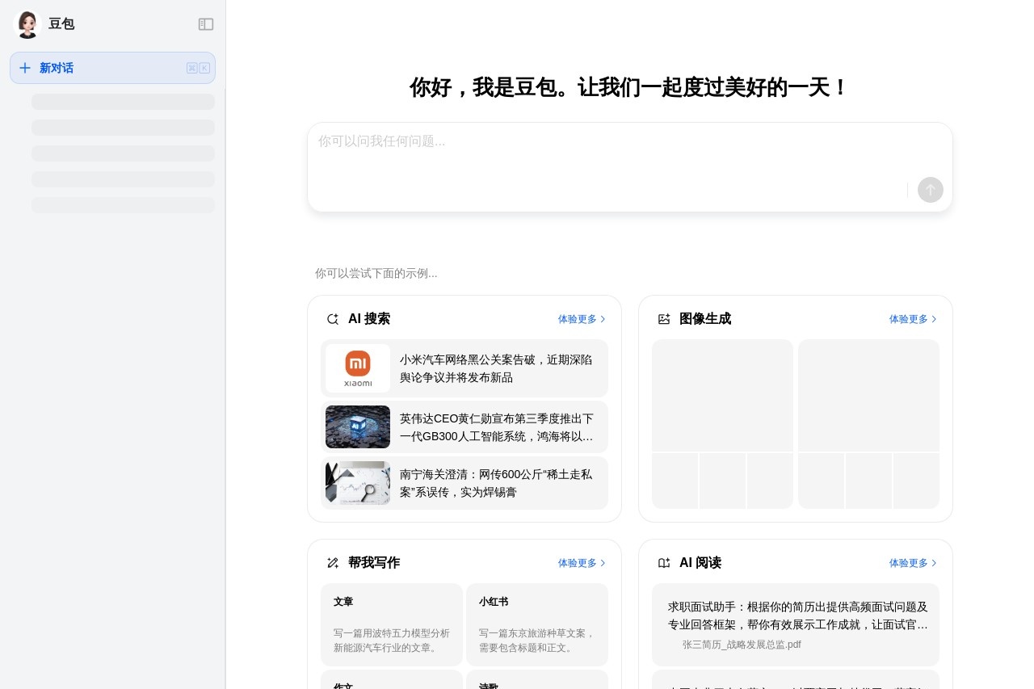The image size is (1034, 689).
Task: Click the 图像生成 image icon
Action: point(664,319)
